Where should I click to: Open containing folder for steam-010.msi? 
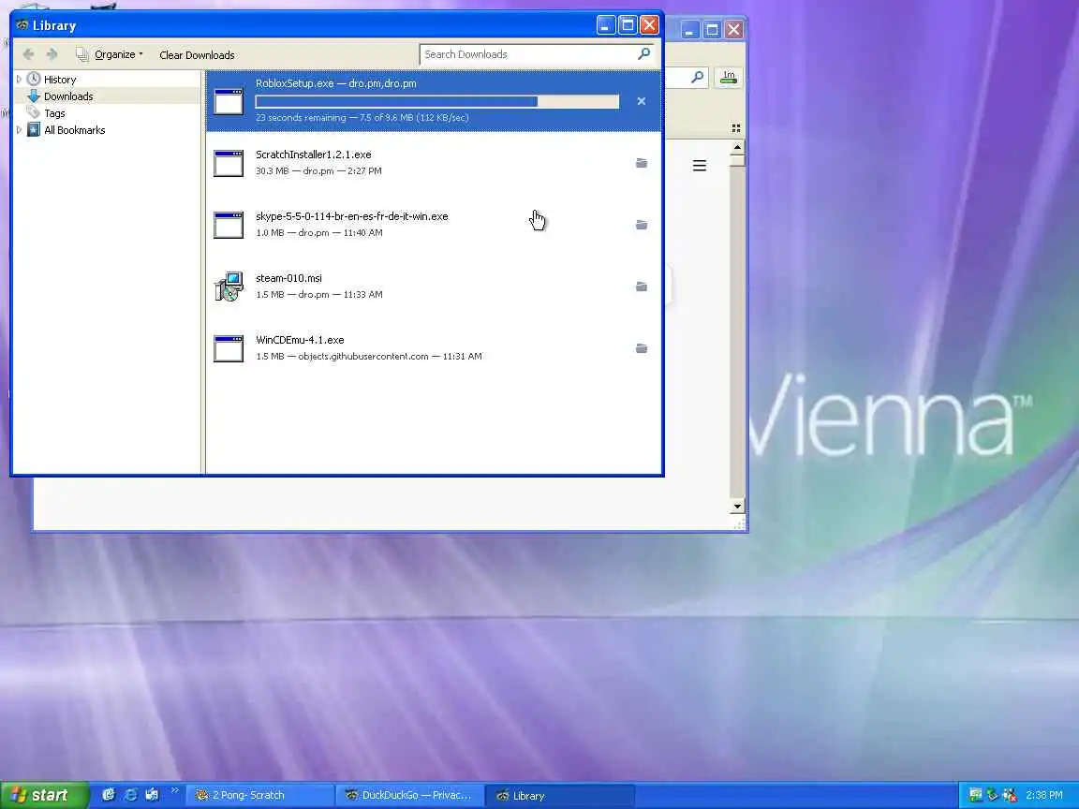(642, 287)
